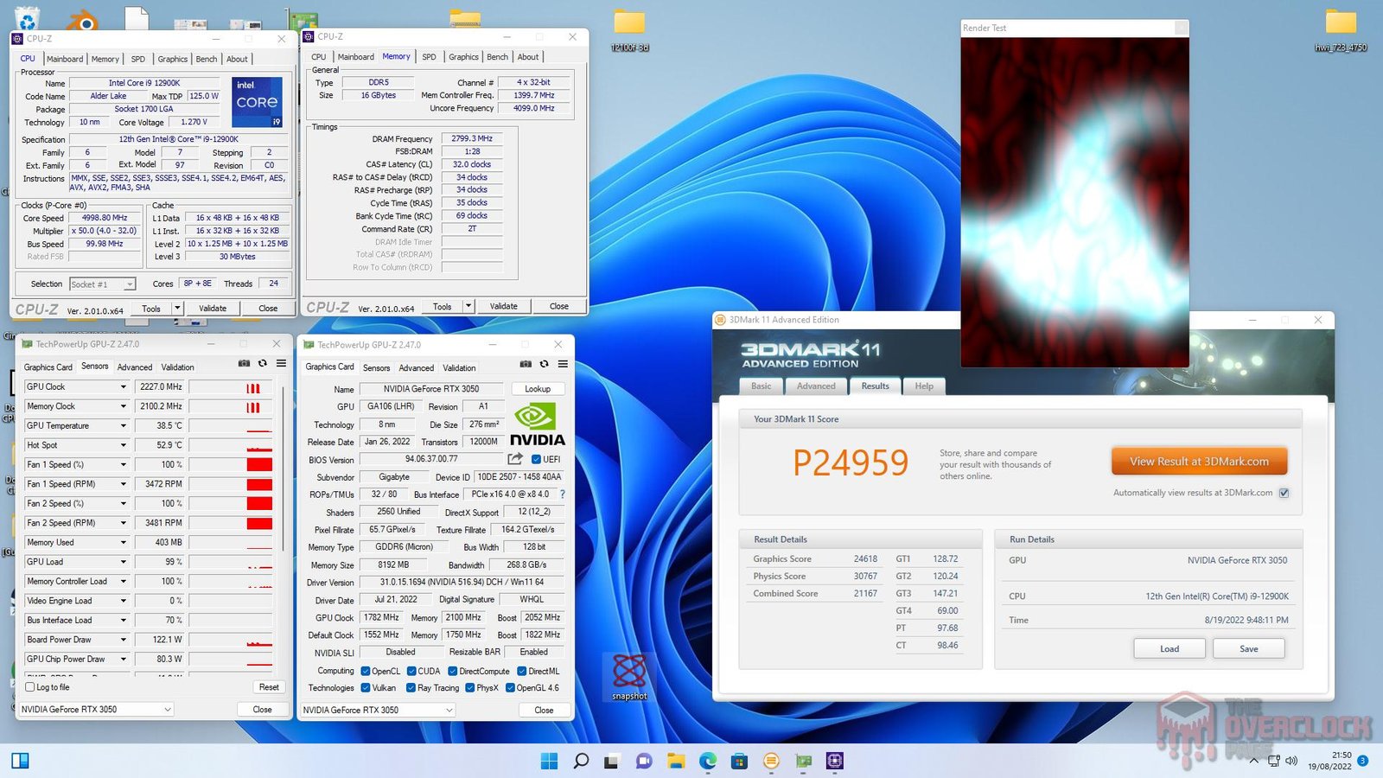Launch Microsoft Edge from the taskbar
Viewport: 1383px width, 778px height.
(x=707, y=762)
